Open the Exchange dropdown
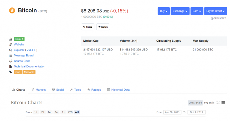 [180, 11]
